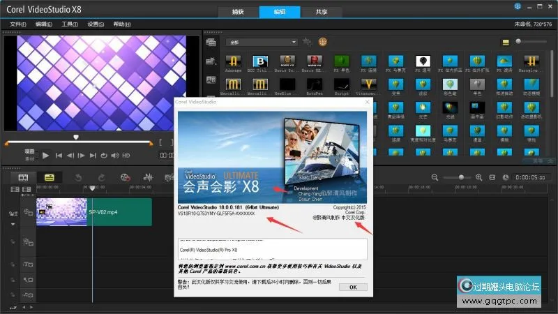Toggle list/thumbnail view in library

(506, 43)
